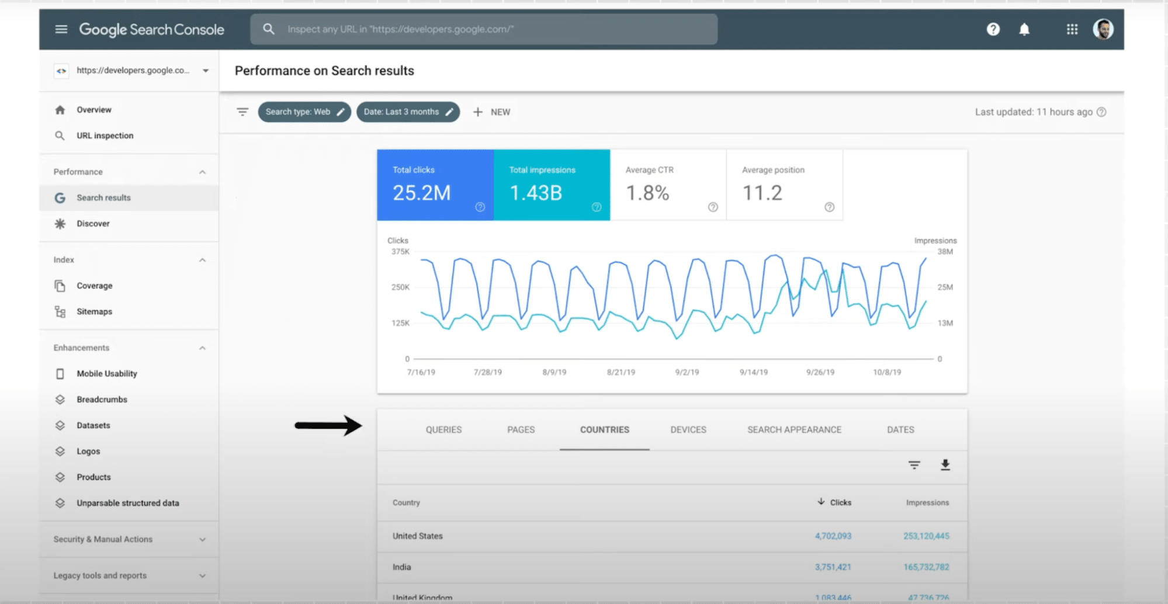Click the help question mark icon
This screenshot has height=604, width=1168.
pos(993,29)
